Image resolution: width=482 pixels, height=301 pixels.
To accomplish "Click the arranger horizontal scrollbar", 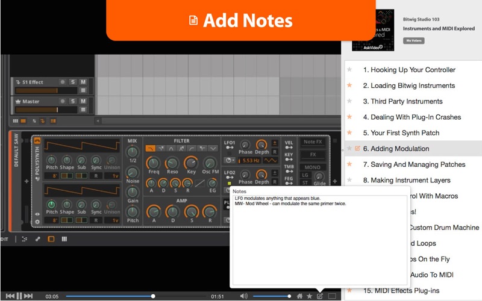I will point(218,121).
